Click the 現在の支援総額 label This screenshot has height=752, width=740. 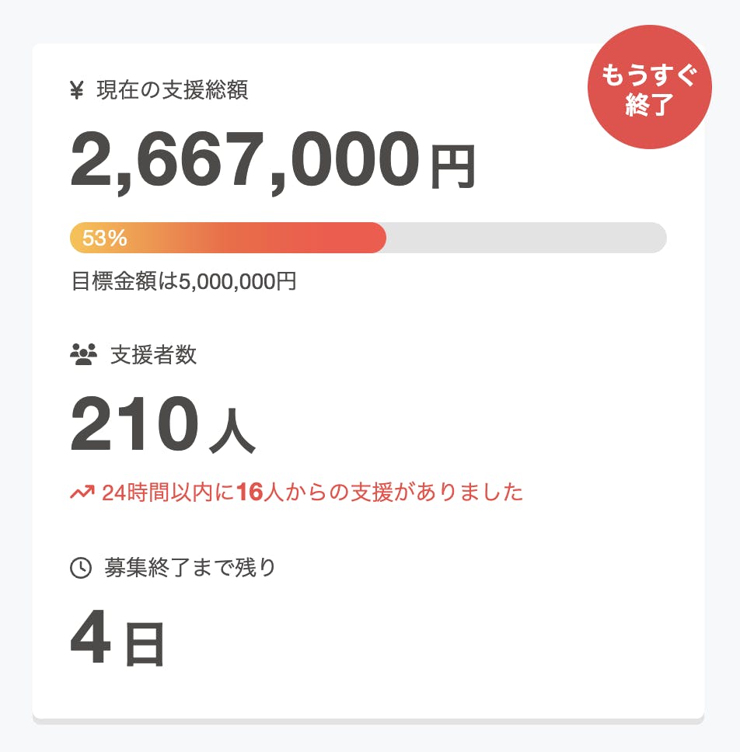(x=172, y=91)
